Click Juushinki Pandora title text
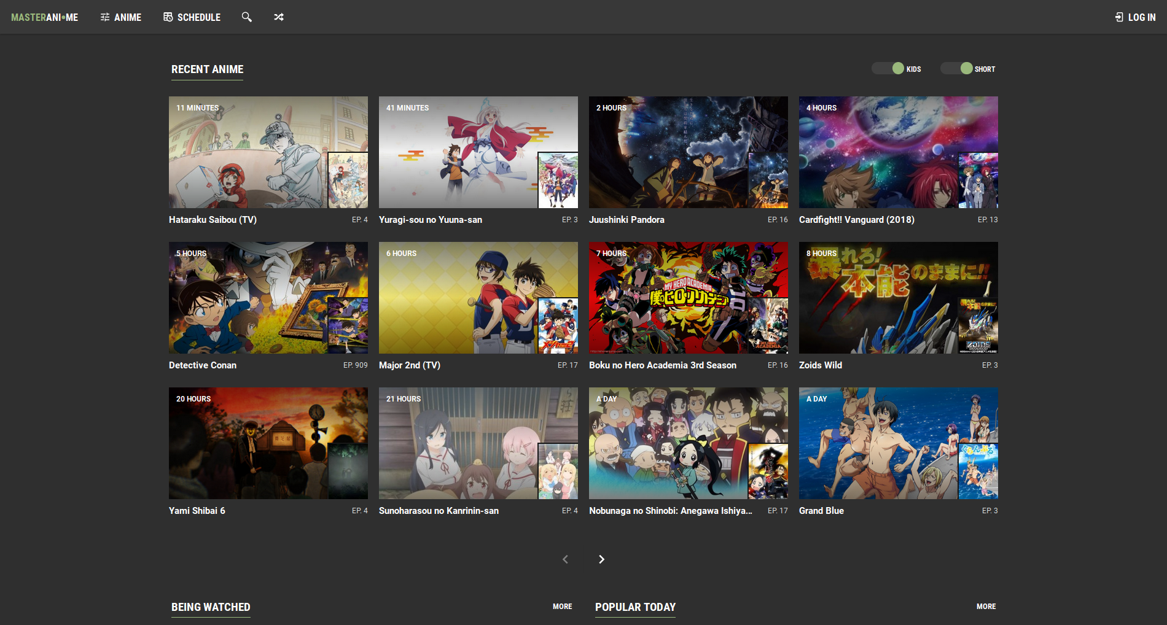The width and height of the screenshot is (1167, 625). 626,220
